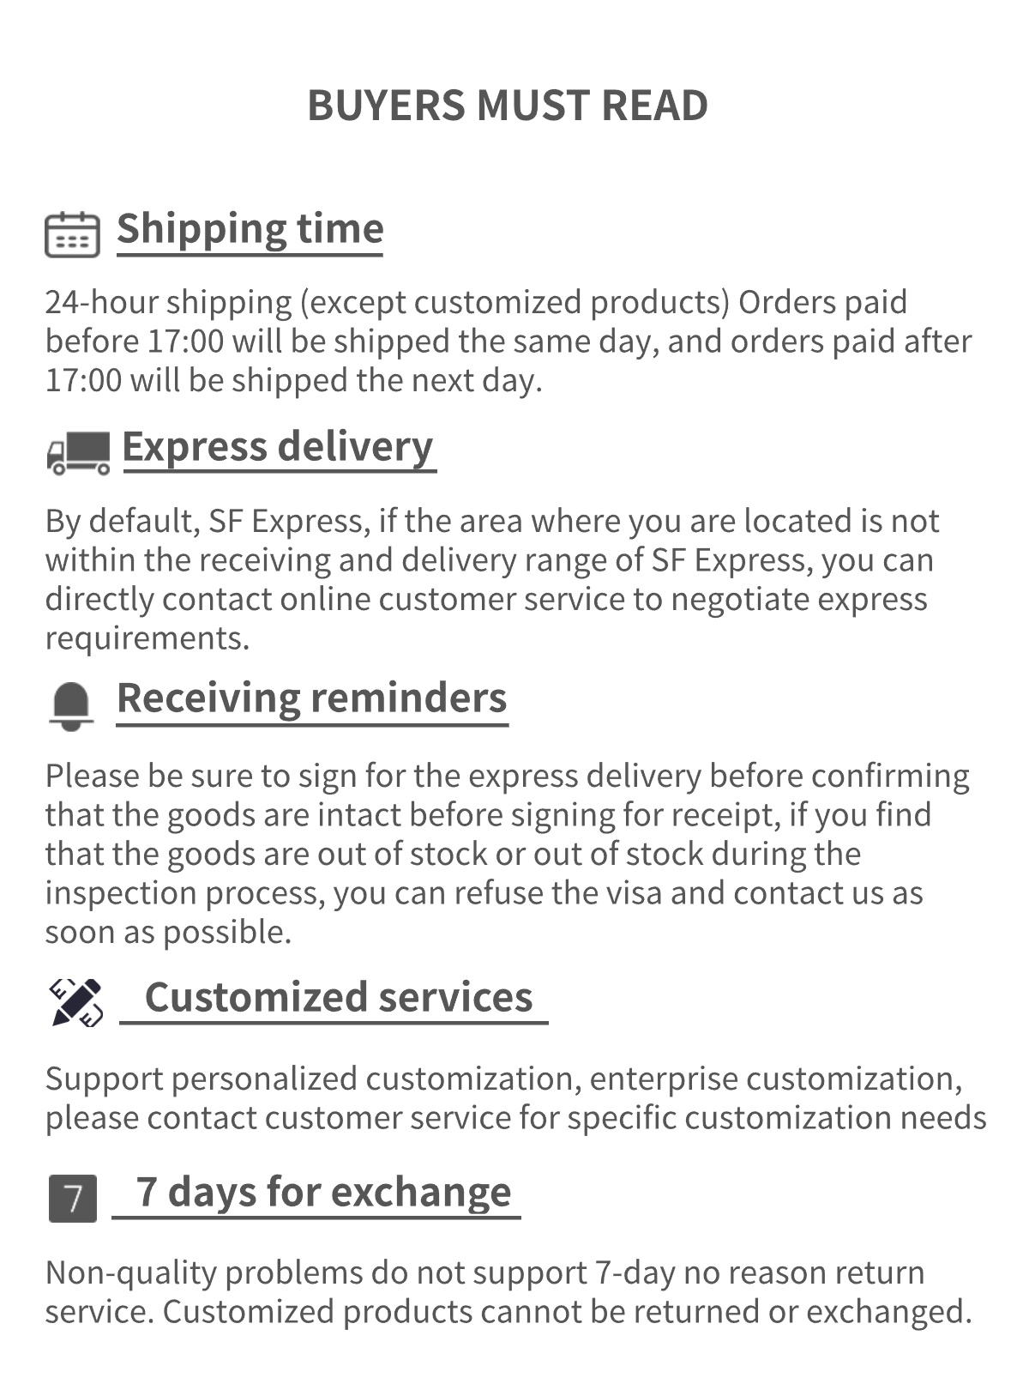The width and height of the screenshot is (1029, 1384).
Task: Click the line ending 'specific customization needs'
Action: click(514, 1117)
